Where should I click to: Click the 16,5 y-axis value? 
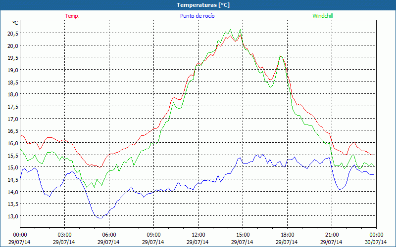pyautogui.click(x=12, y=131)
